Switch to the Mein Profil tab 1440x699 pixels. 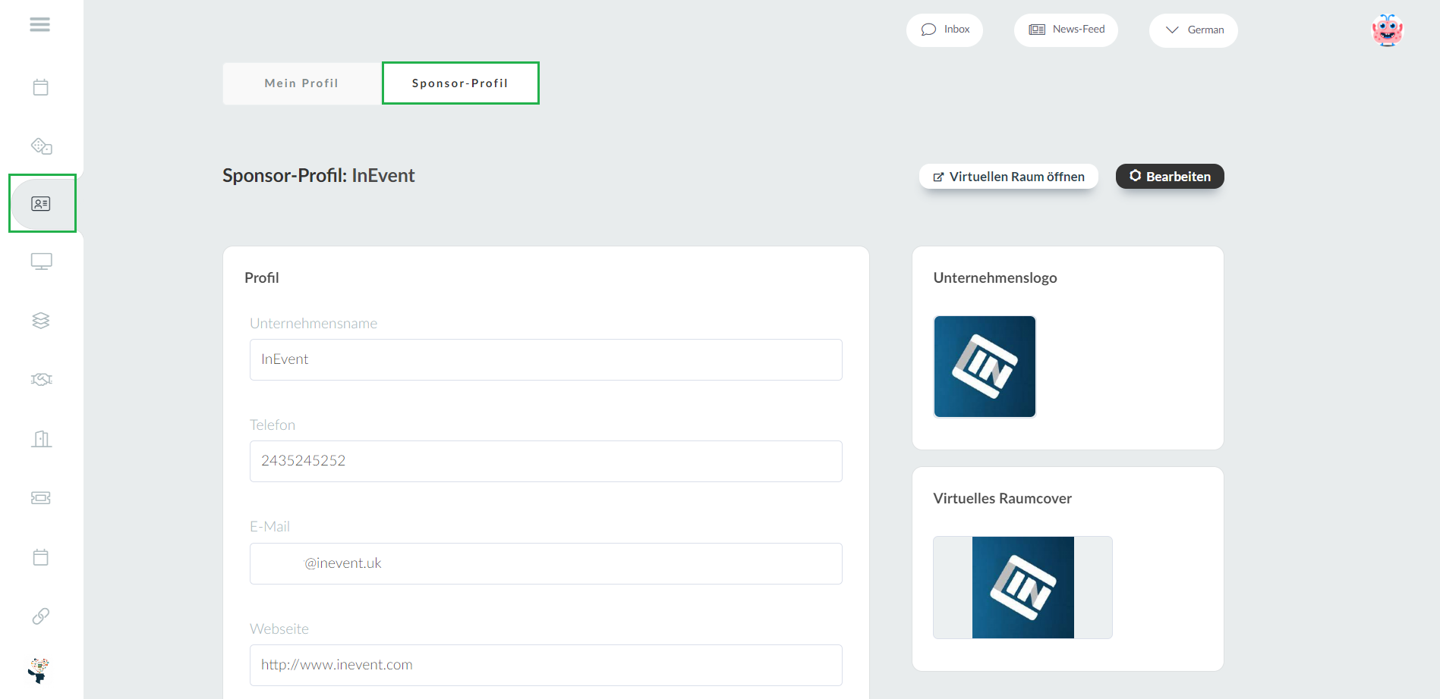click(301, 83)
